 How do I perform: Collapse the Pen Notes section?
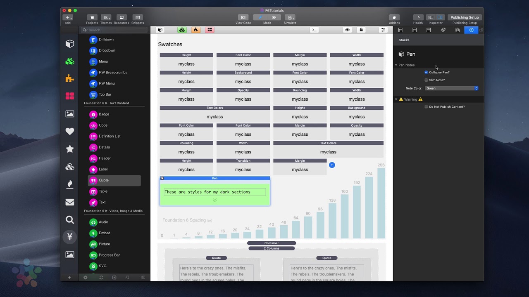(396, 65)
